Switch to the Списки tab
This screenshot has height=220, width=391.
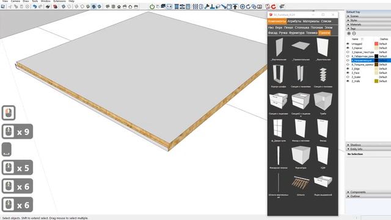(x=326, y=21)
